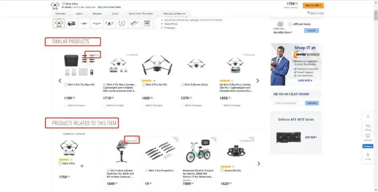Switch to the Specs tab

(x=79, y=14)
